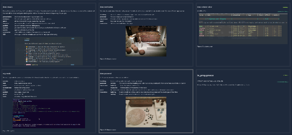Click the 'Figure 23: column_view' caption
Image resolution: width=292 pixels, height=135 pixels.
tap(205, 46)
